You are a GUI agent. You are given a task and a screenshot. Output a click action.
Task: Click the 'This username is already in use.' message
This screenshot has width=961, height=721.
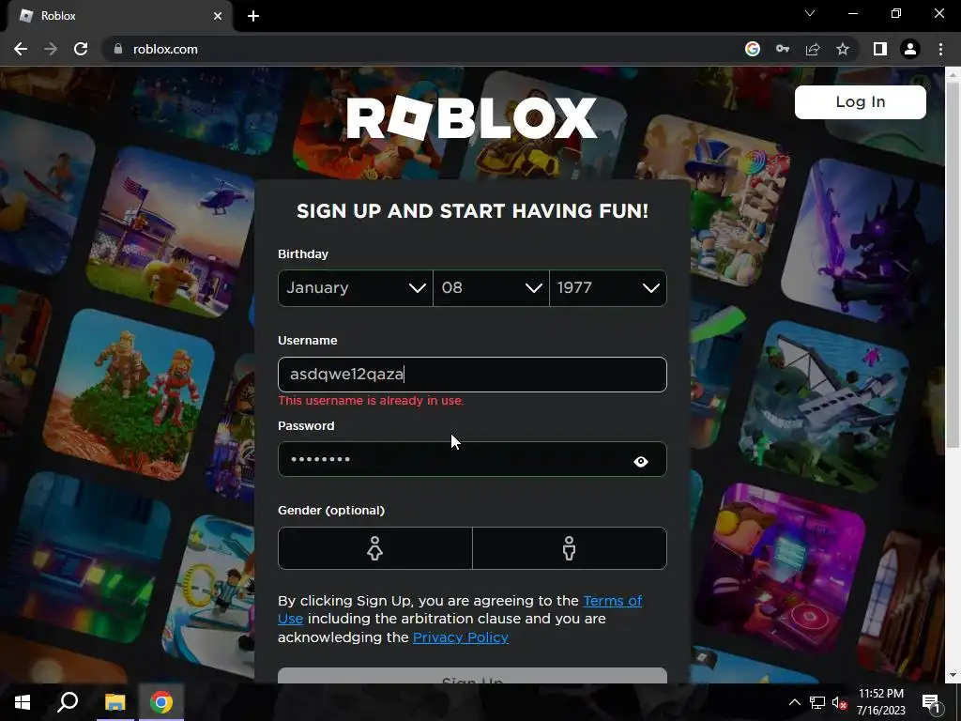coord(371,401)
